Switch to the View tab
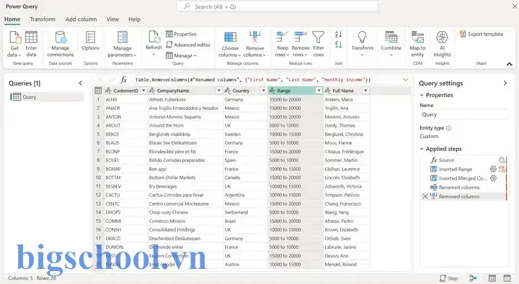Image resolution: width=519 pixels, height=284 pixels. point(112,19)
